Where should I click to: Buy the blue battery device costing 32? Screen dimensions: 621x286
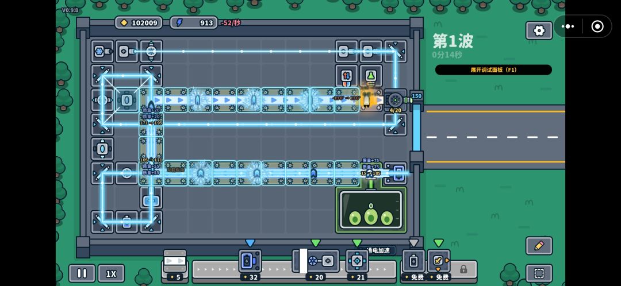[x=250, y=264]
